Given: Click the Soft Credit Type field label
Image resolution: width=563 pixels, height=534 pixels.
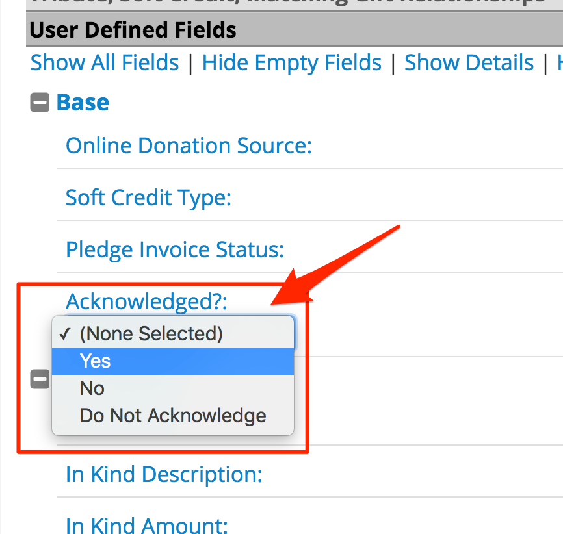Looking at the screenshot, I should [148, 197].
